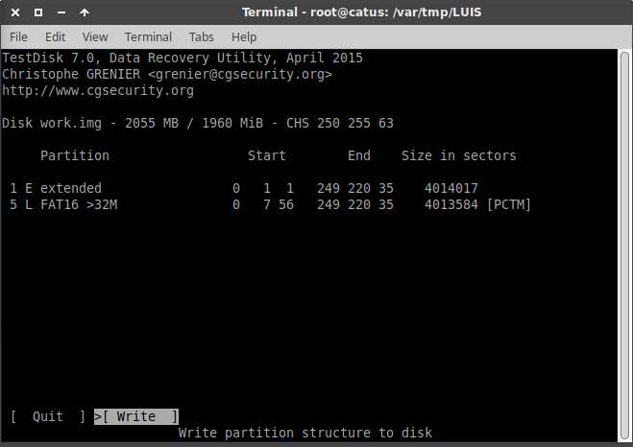Viewport: 633px width, 447px height.
Task: Open the Tabs menu
Action: point(202,36)
